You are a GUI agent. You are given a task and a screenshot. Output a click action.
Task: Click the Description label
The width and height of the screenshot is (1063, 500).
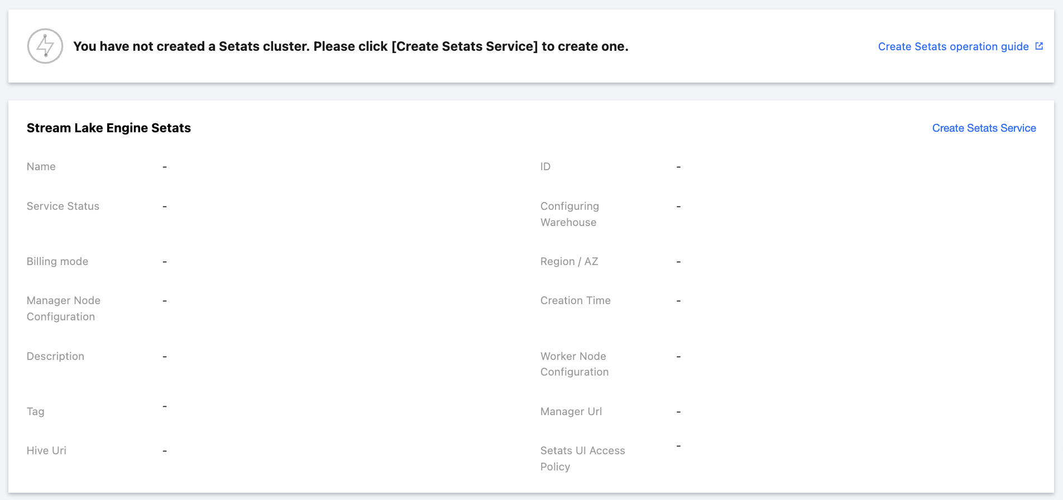[55, 357]
